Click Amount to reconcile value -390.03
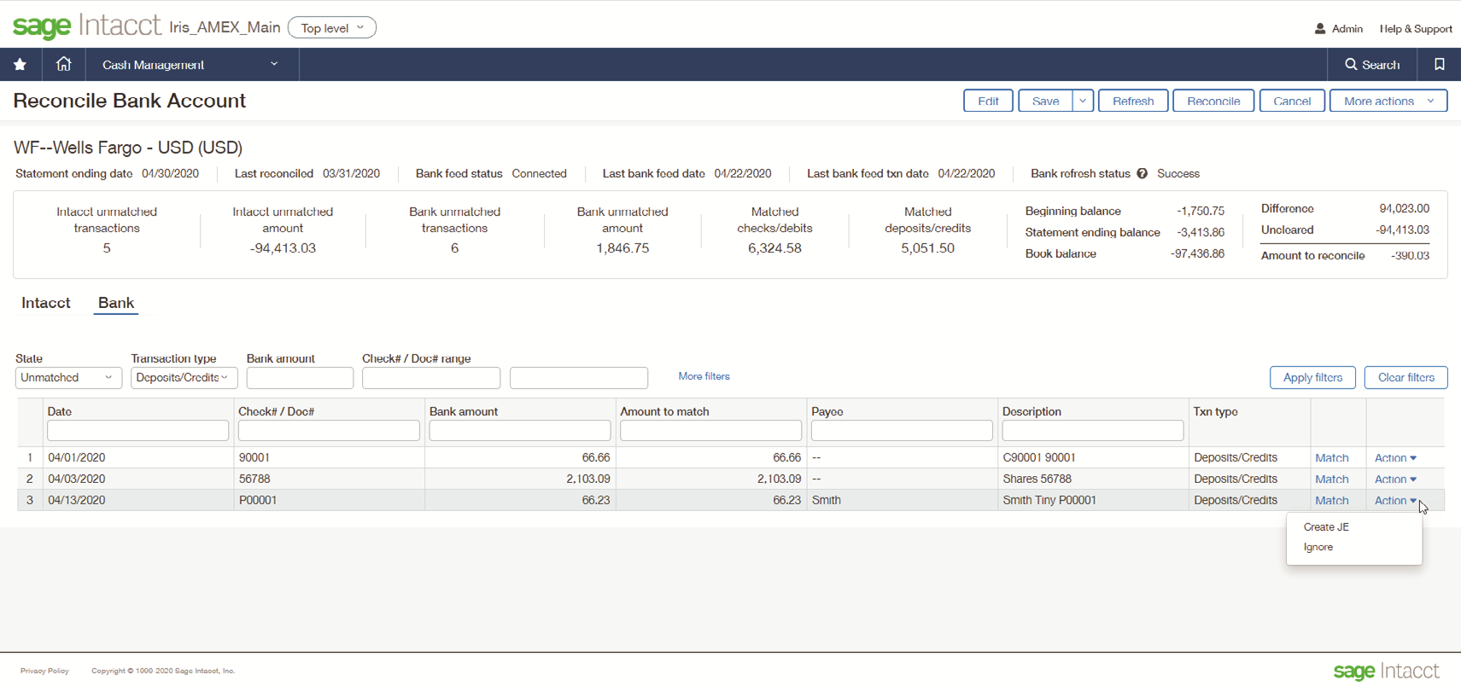This screenshot has width=1461, height=686. (1410, 255)
